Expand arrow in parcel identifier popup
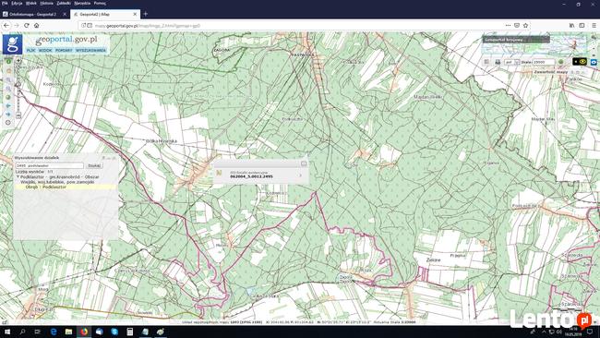The image size is (600, 338). pyautogui.click(x=300, y=175)
